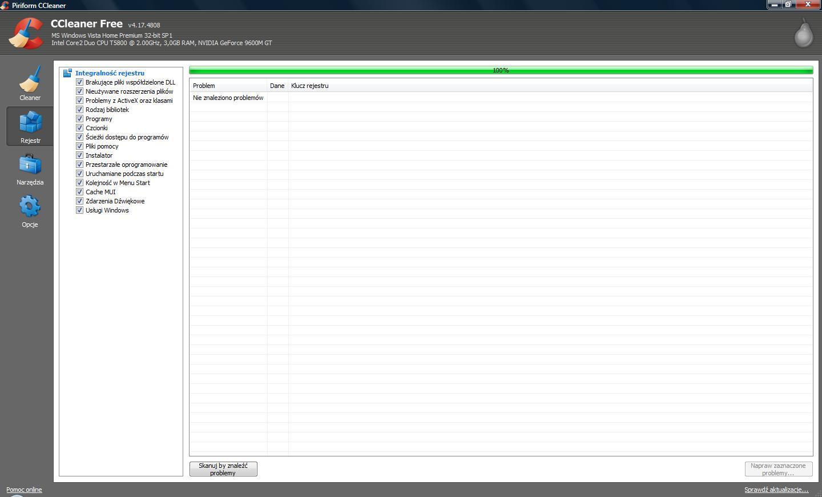Viewport: 822px width, 497px height.
Task: Click the v4.17.4808 version text
Action: (144, 25)
